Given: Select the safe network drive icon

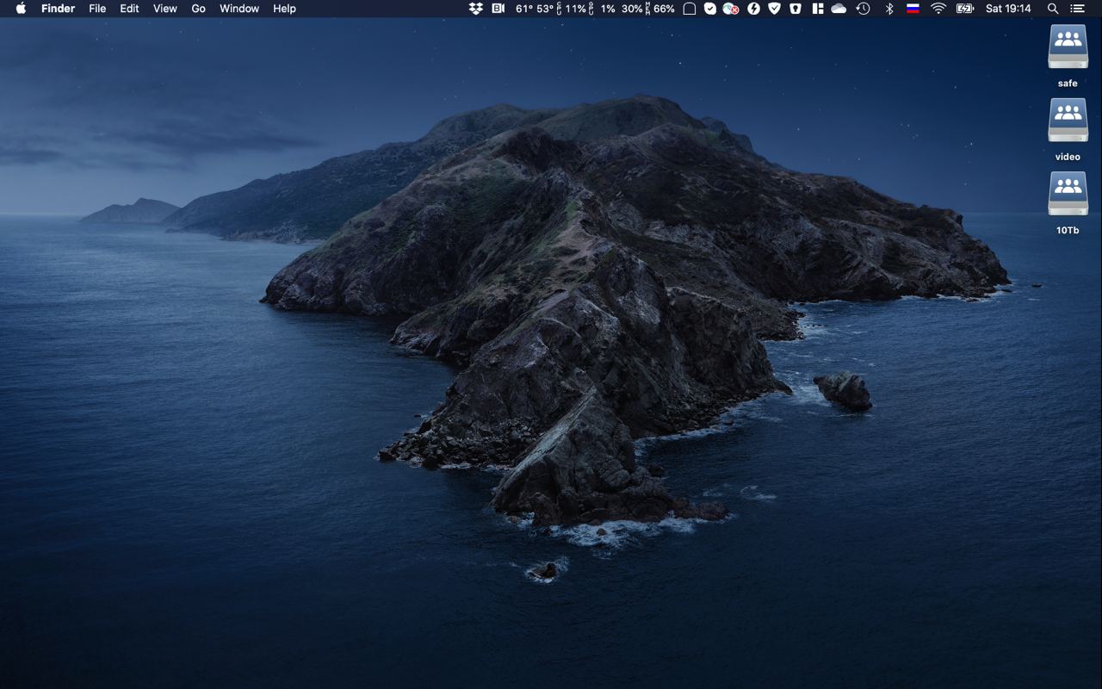Looking at the screenshot, I should pyautogui.click(x=1068, y=47).
